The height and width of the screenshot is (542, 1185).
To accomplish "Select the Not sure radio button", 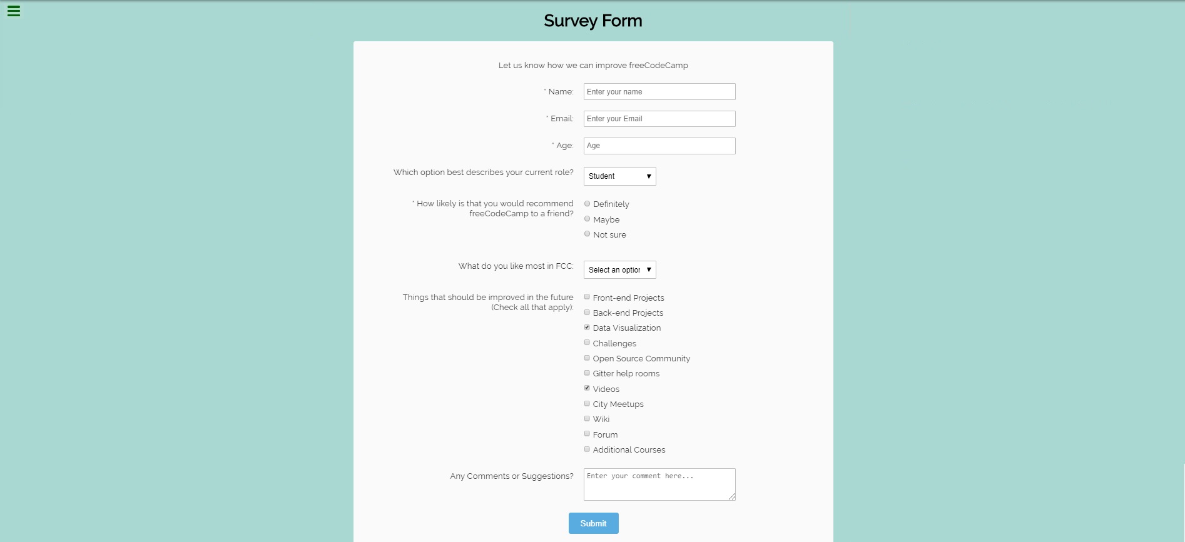I will coord(587,234).
